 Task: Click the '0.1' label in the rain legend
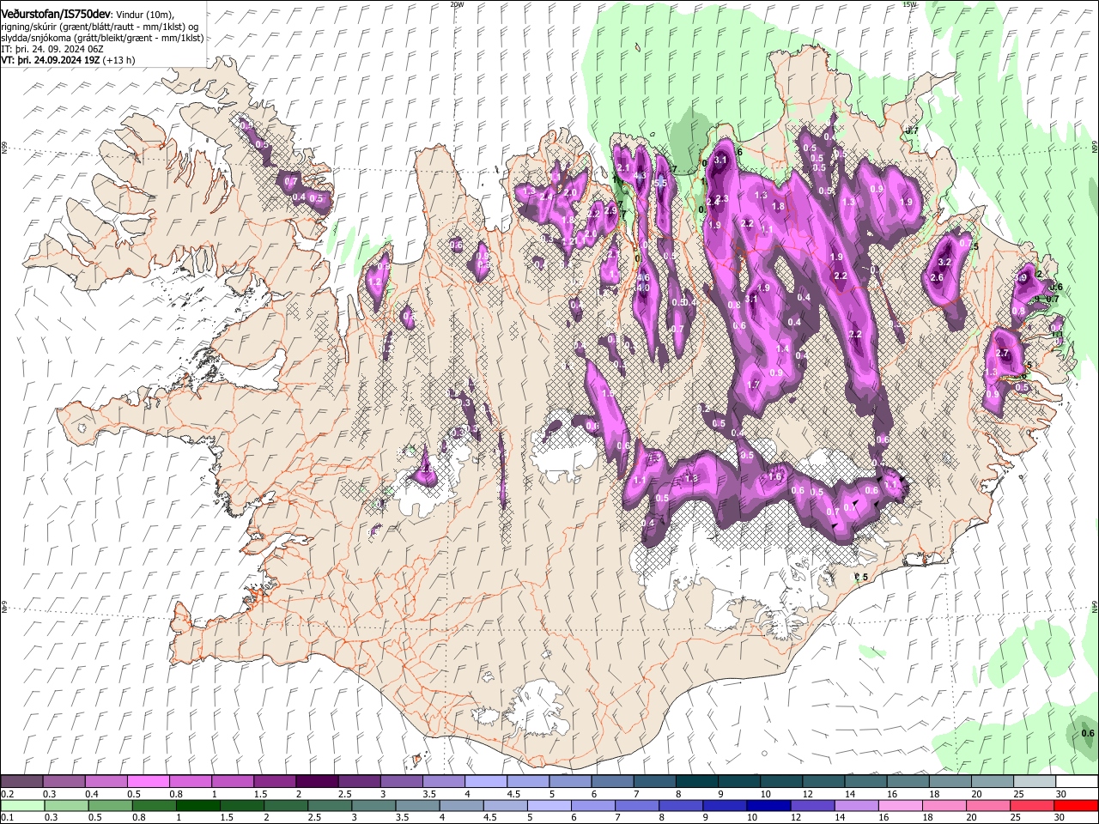tap(7, 817)
